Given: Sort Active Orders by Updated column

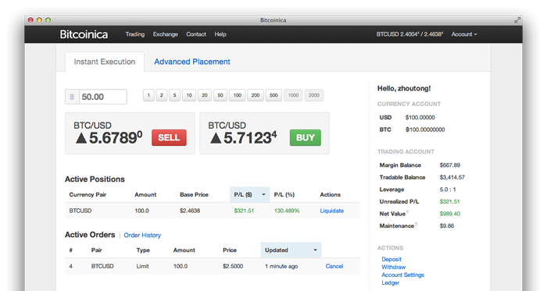Looking at the screenshot, I should tap(291, 250).
